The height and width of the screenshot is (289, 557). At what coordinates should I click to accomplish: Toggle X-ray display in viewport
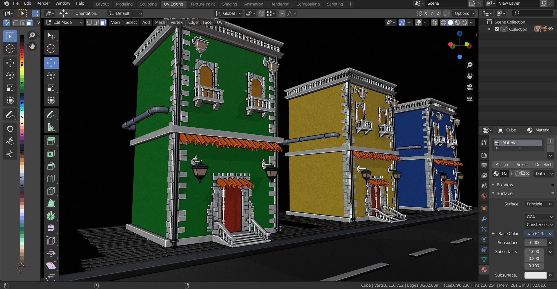coord(434,23)
